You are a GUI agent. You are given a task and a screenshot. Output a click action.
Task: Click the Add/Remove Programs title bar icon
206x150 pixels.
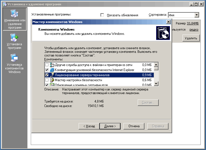[x=5, y=4]
